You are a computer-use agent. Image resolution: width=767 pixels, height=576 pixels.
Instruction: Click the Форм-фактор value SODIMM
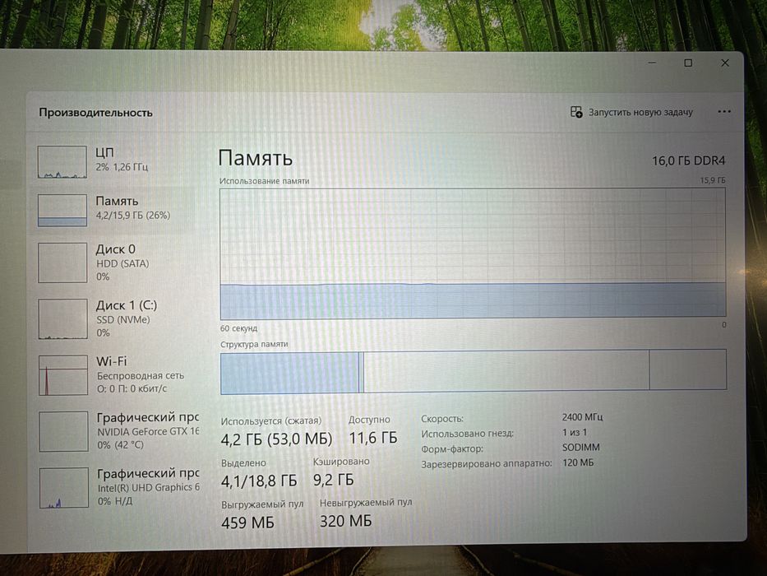580,447
